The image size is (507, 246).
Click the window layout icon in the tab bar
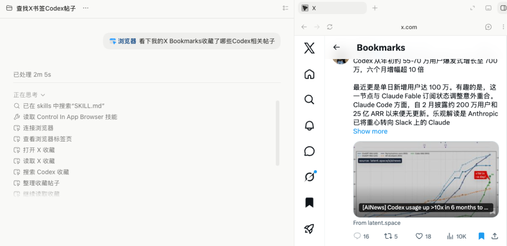489,8
